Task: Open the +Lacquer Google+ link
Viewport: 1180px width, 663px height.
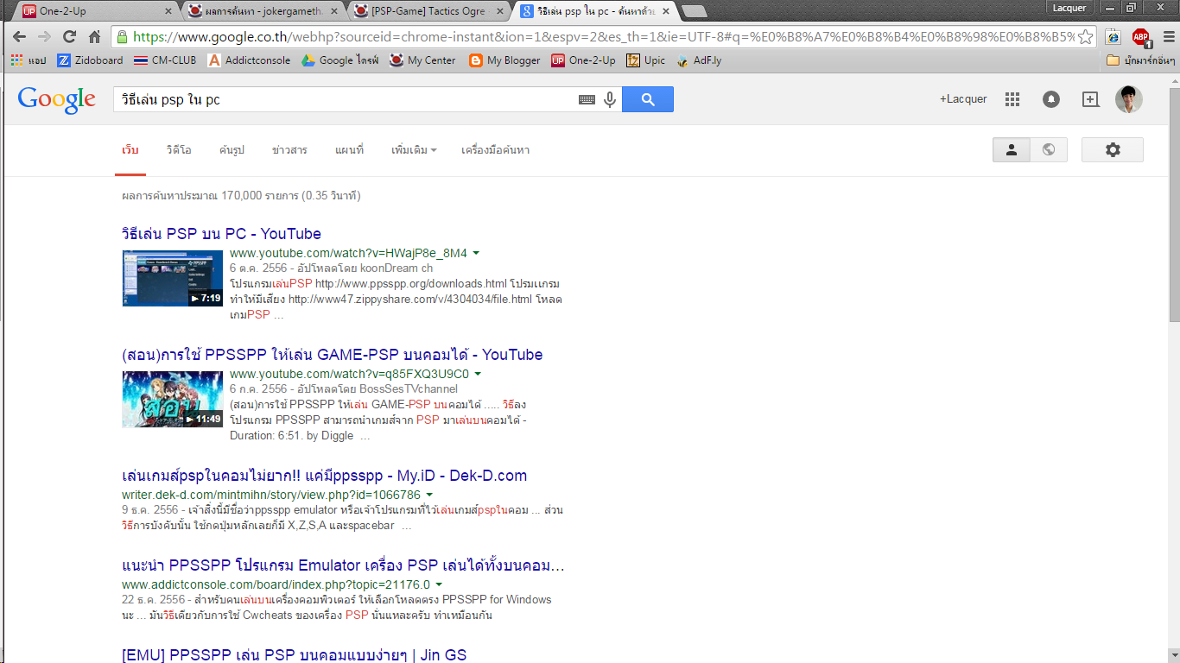Action: (963, 99)
